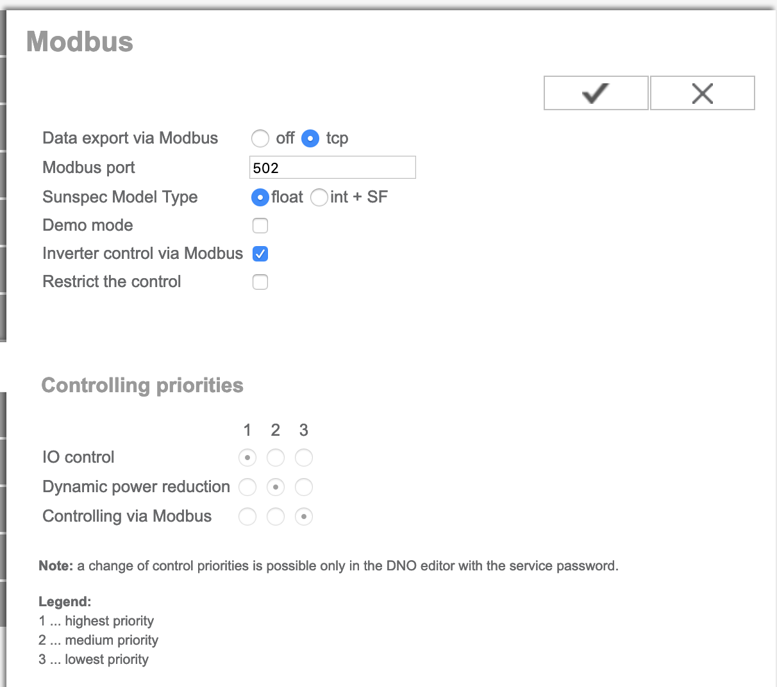Turn Data export via Modbus off
777x687 pixels.
click(x=260, y=138)
